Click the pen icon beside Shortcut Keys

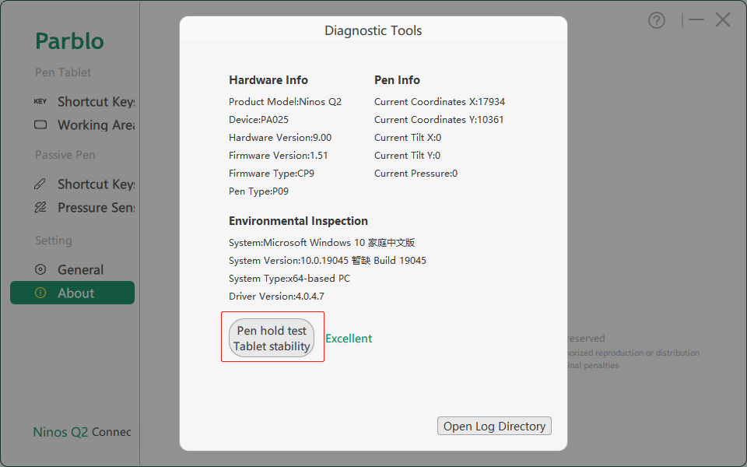[40, 184]
